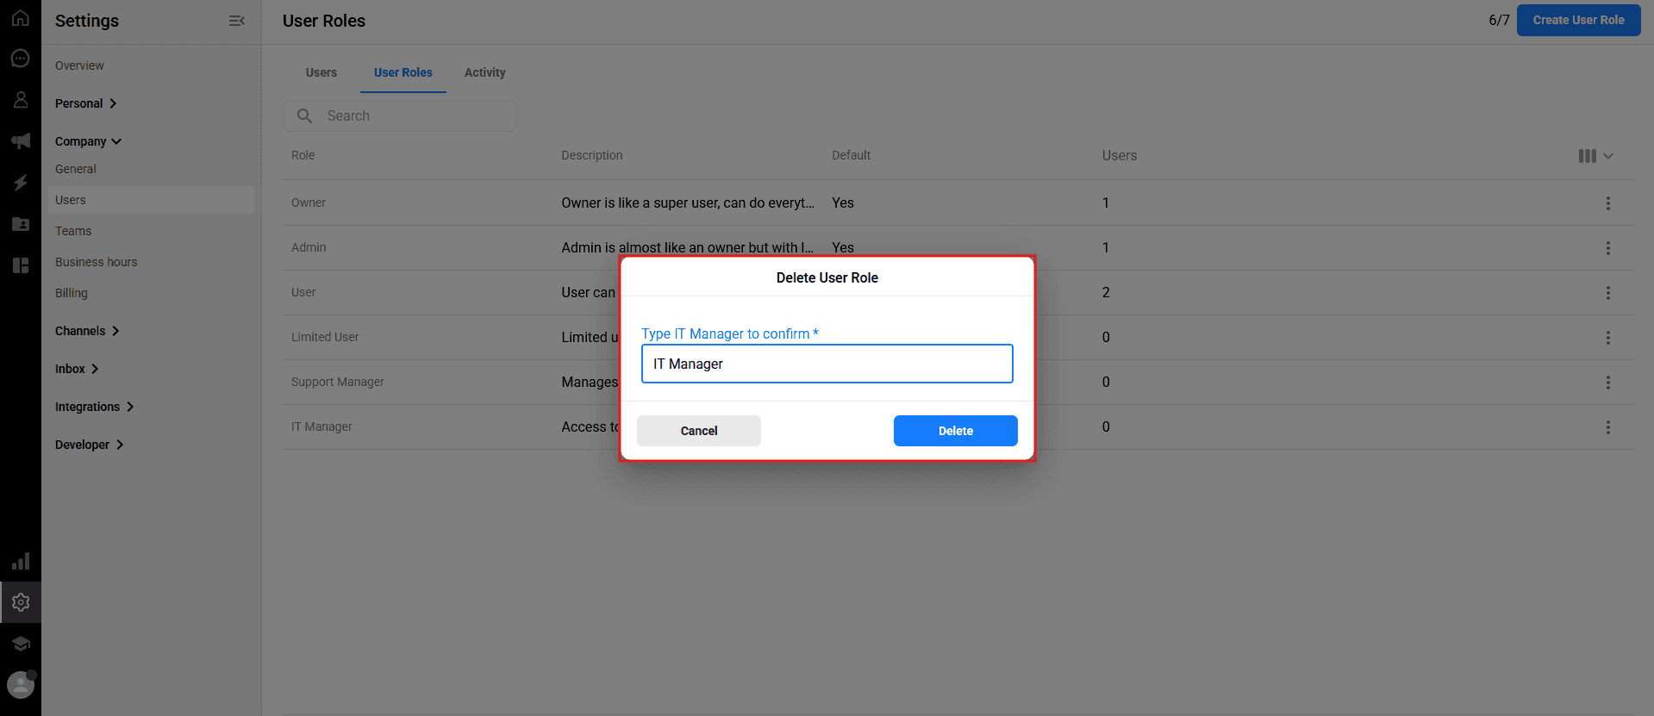Viewport: 1654px width, 716px height.
Task: Expand the Personal settings section
Action: click(x=86, y=103)
